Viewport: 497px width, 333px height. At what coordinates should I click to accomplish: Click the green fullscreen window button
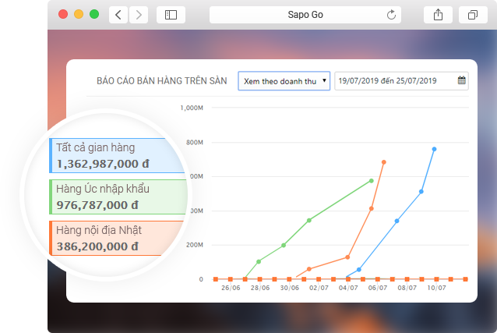[94, 14]
